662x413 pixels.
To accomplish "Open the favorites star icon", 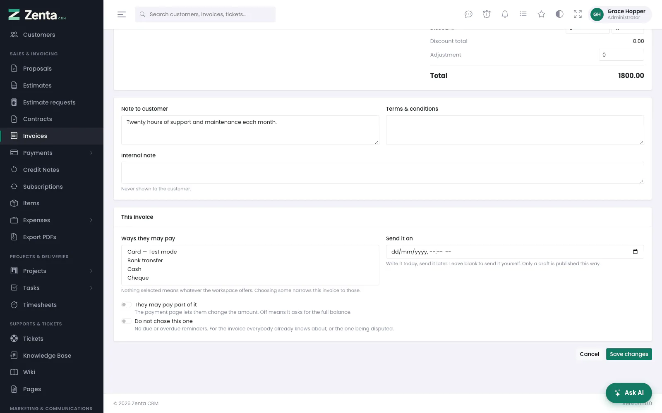I will [x=541, y=14].
